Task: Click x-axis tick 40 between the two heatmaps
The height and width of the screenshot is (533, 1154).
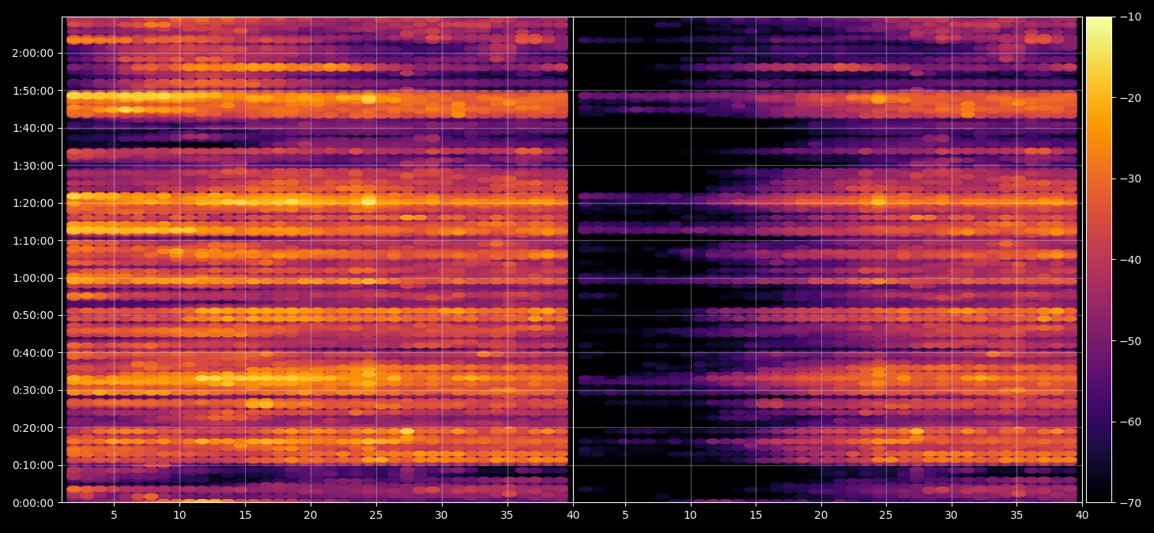Action: pyautogui.click(x=572, y=516)
